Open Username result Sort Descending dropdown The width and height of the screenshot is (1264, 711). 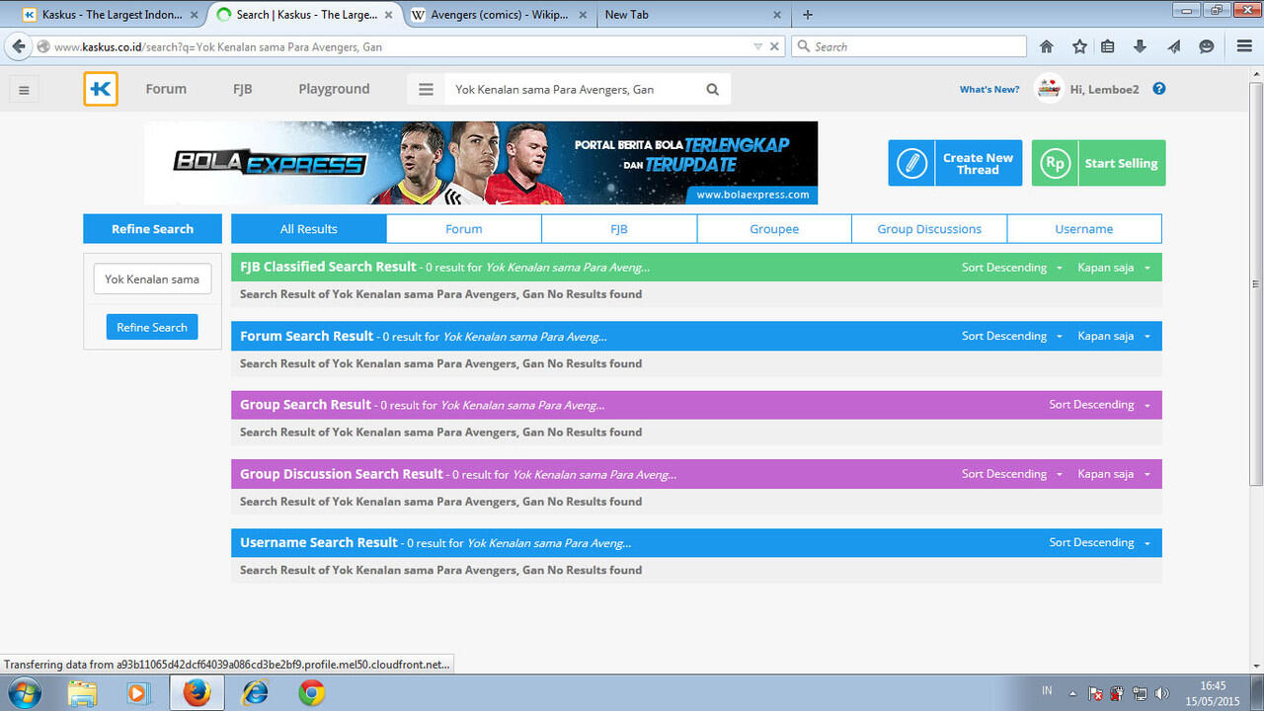[1100, 542]
